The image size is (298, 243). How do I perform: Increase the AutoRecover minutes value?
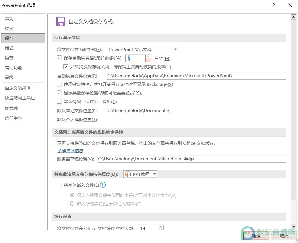pyautogui.click(x=148, y=57)
